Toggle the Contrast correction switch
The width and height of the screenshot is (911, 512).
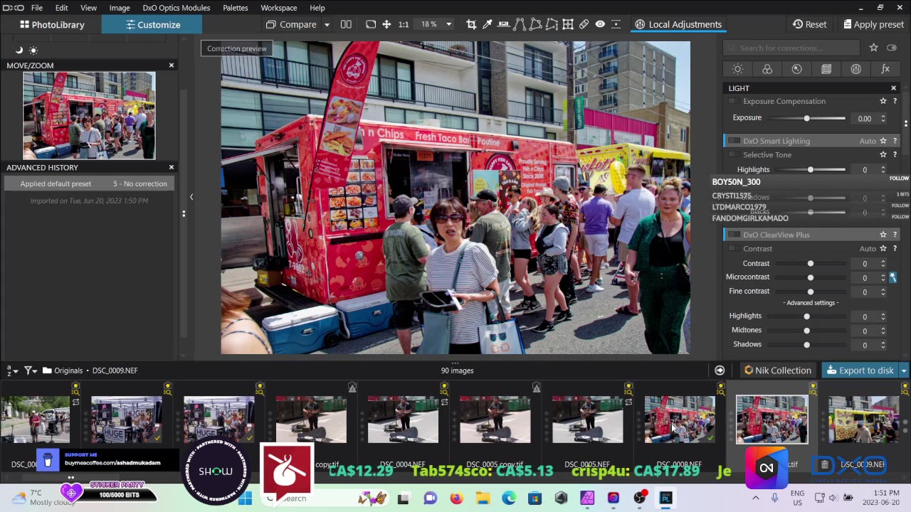[734, 249]
